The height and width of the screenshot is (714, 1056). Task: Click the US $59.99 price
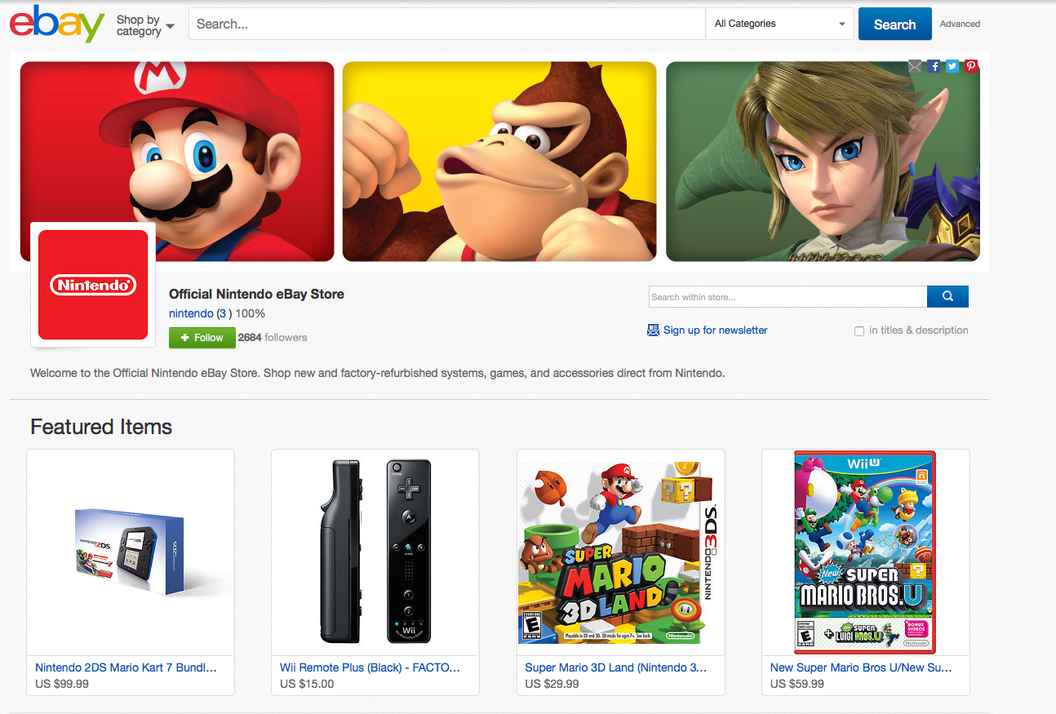[797, 684]
